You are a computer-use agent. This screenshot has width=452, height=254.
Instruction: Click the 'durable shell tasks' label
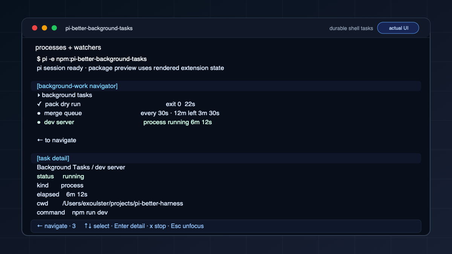[351, 28]
